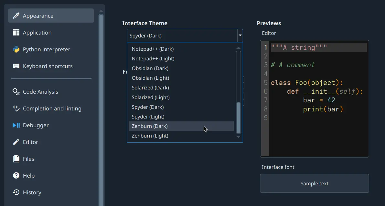Click the Appearance paintbrush icon
Viewport: 385px width, 206px height.
(16, 16)
